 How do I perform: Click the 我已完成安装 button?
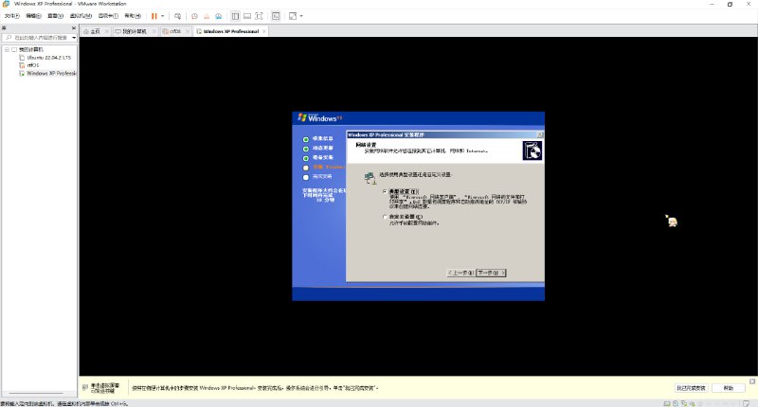point(690,388)
